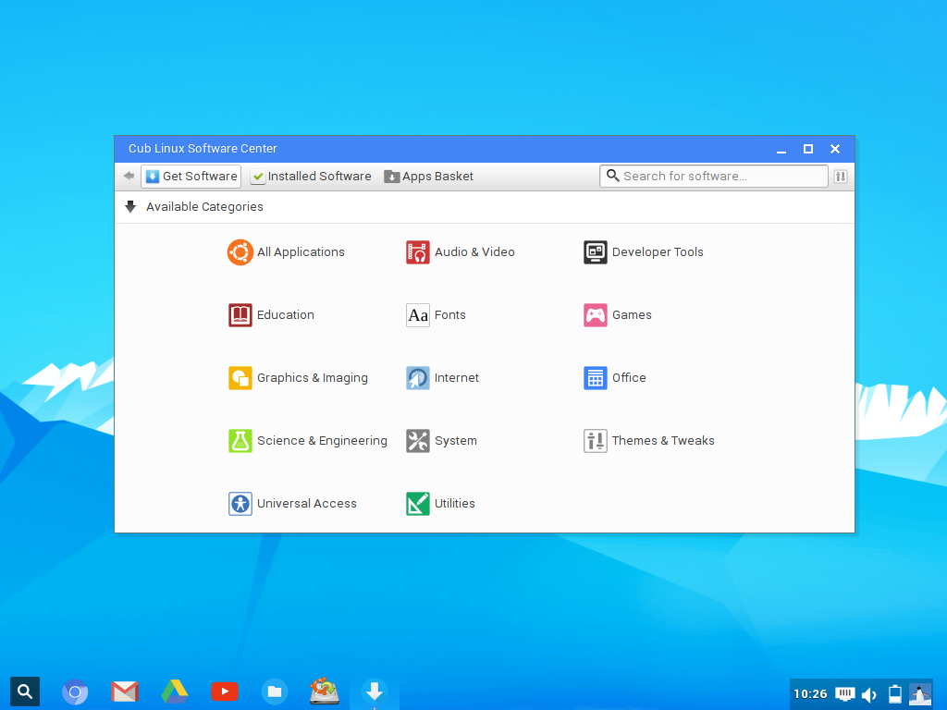Open the network indicator in system tray
Screen dimensions: 947x710
pyautogui.click(x=845, y=694)
